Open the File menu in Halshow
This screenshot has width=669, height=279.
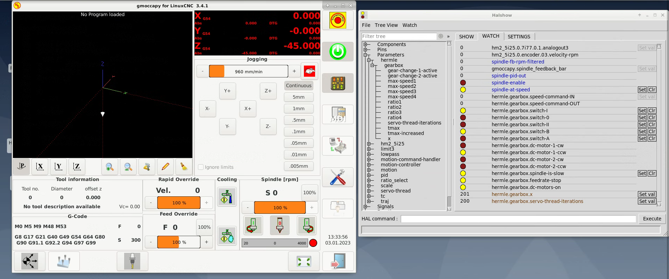pyautogui.click(x=366, y=25)
